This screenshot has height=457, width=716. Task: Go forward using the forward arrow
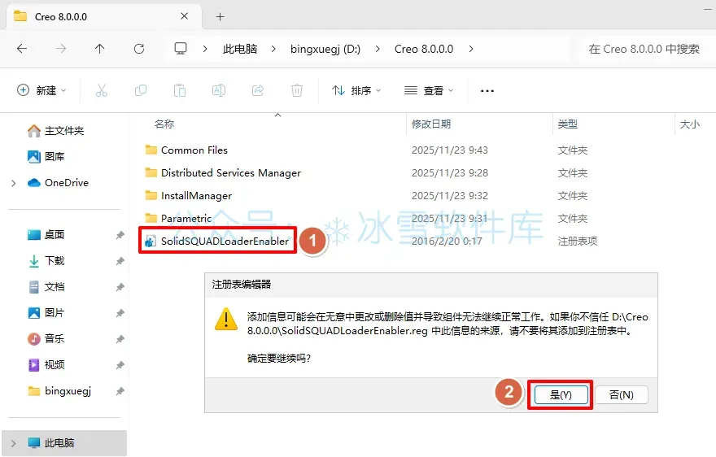(61, 49)
